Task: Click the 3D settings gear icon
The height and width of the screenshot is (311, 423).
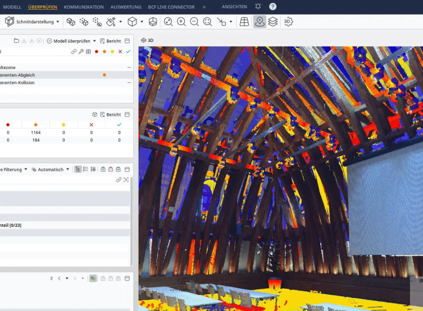Action: [x=288, y=22]
